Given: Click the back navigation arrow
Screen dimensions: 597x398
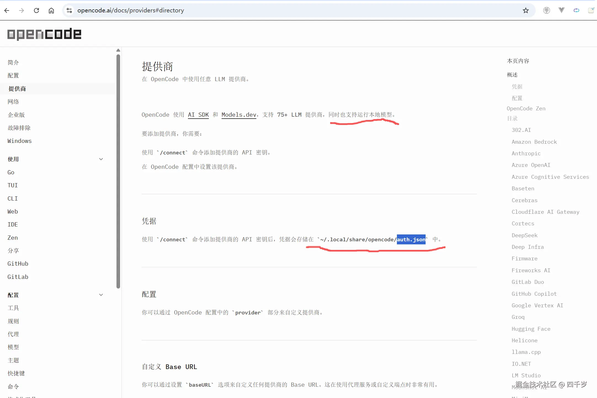Looking at the screenshot, I should [7, 10].
